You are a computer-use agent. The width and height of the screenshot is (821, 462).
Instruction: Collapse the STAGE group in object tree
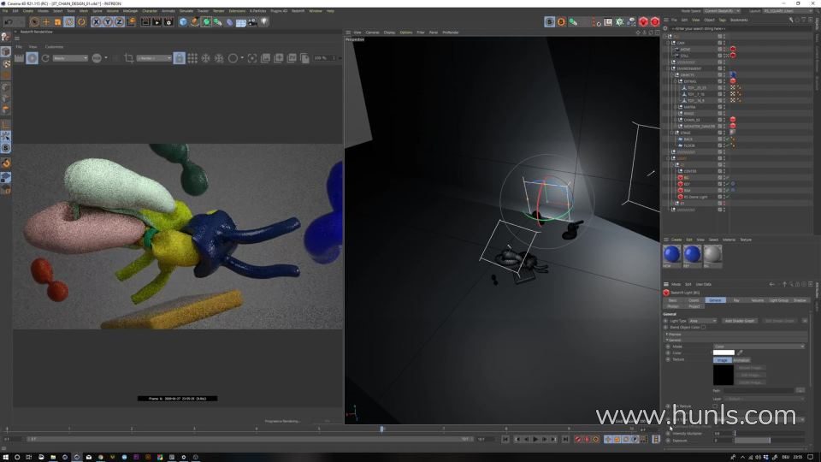pos(672,133)
